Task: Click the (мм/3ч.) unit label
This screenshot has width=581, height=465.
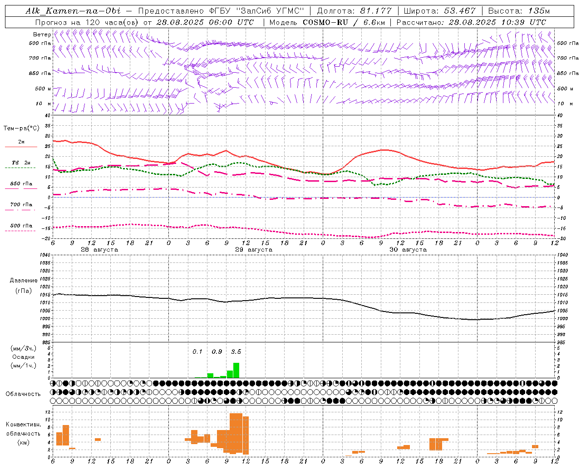Action: coord(23,348)
